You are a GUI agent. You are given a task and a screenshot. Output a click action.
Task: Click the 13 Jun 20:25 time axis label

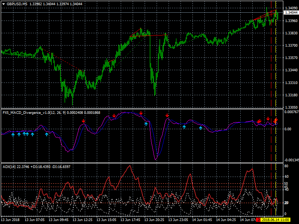tap(154, 220)
